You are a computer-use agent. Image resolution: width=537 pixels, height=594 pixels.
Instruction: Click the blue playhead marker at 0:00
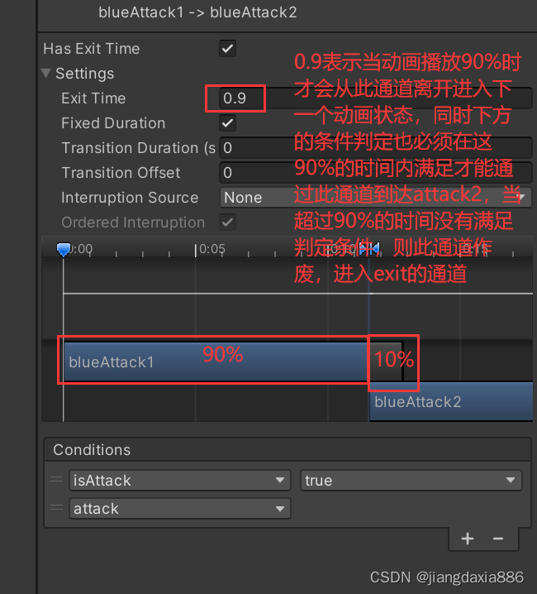point(63,249)
